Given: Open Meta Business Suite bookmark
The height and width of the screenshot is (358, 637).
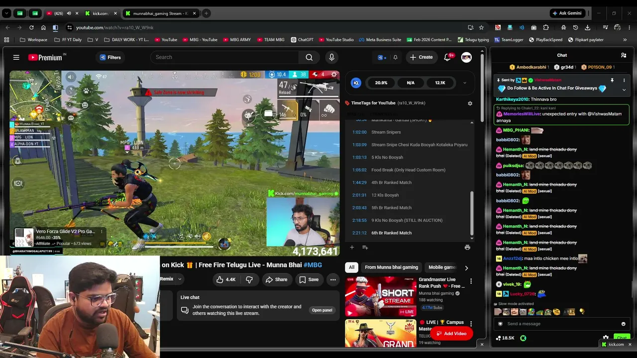Looking at the screenshot, I should 380,40.
